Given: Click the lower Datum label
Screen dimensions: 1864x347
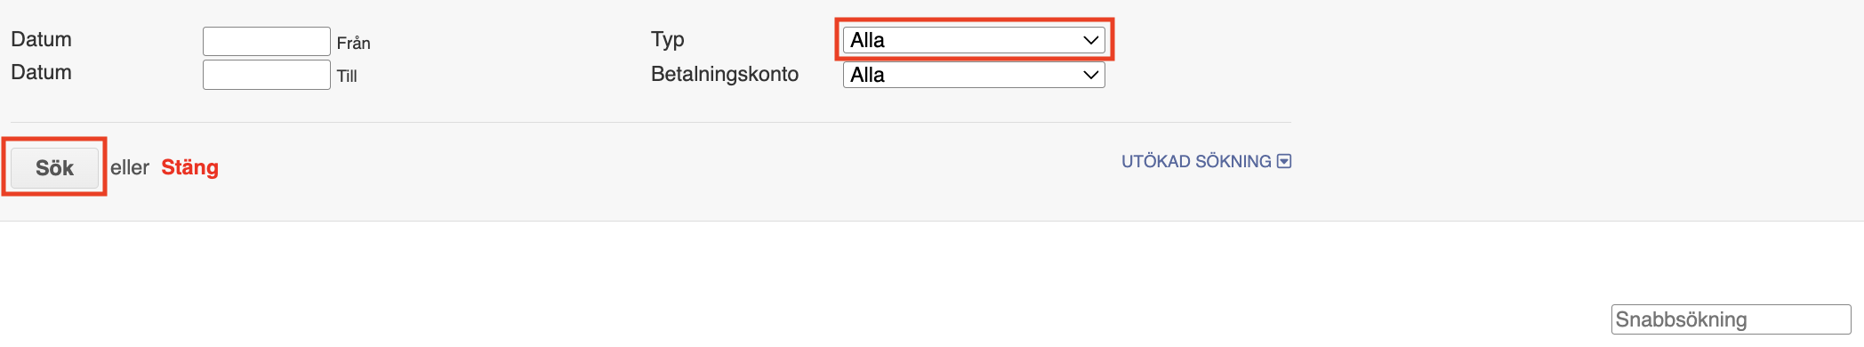Looking at the screenshot, I should coord(41,72).
